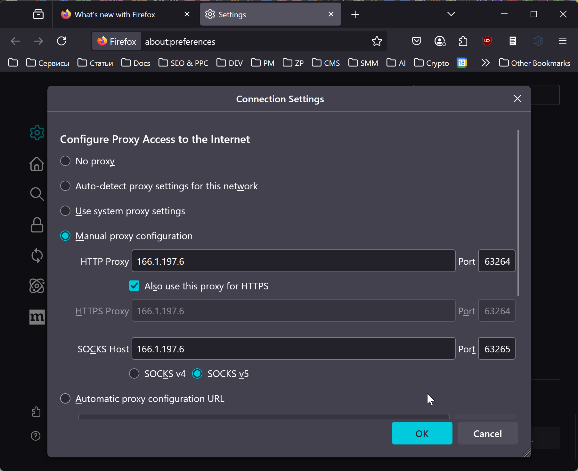The width and height of the screenshot is (578, 471).
Task: Click the dialog's vertical scrollbar
Action: (x=518, y=213)
